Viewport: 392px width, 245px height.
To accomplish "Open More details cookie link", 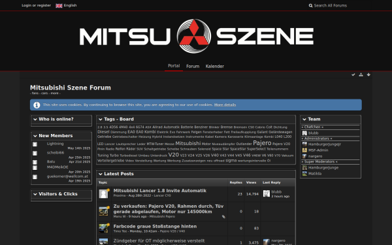I will pos(225,105).
